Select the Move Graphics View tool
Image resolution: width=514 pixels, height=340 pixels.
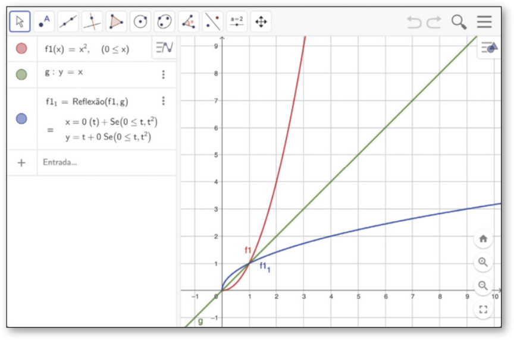pyautogui.click(x=261, y=21)
